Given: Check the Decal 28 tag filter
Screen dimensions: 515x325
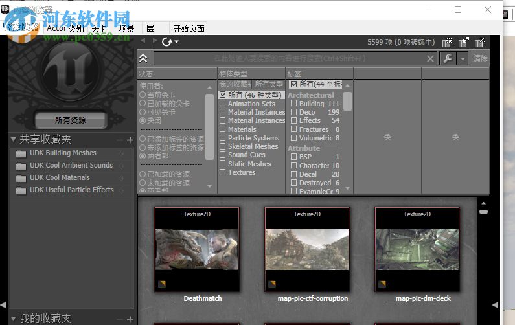Looking at the screenshot, I should 294,174.
